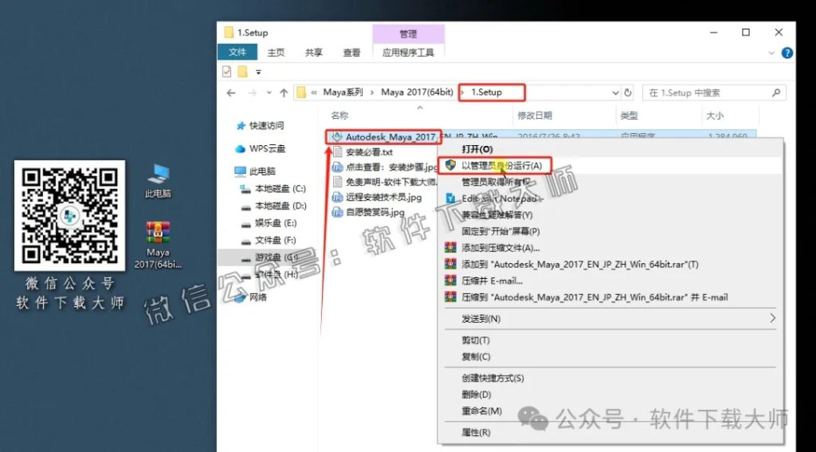Viewport: 816px width, 452px height.
Task: Click Maya系列 breadcrumb in address bar
Action: (x=343, y=92)
